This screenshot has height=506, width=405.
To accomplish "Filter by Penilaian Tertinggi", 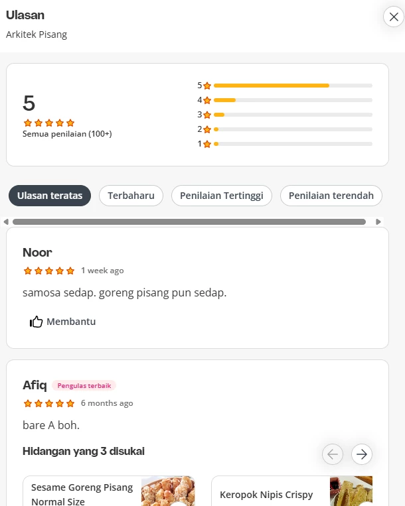I will tap(222, 196).
